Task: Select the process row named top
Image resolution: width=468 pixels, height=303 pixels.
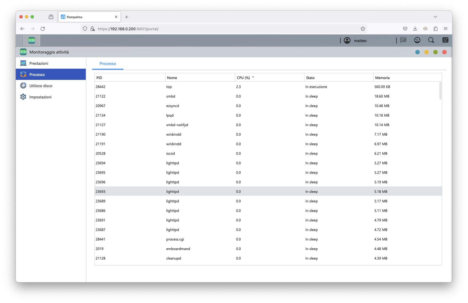Action: point(268,87)
